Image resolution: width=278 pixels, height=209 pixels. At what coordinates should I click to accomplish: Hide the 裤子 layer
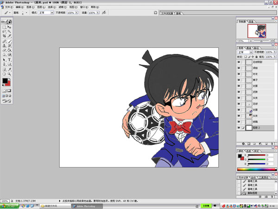(239, 80)
